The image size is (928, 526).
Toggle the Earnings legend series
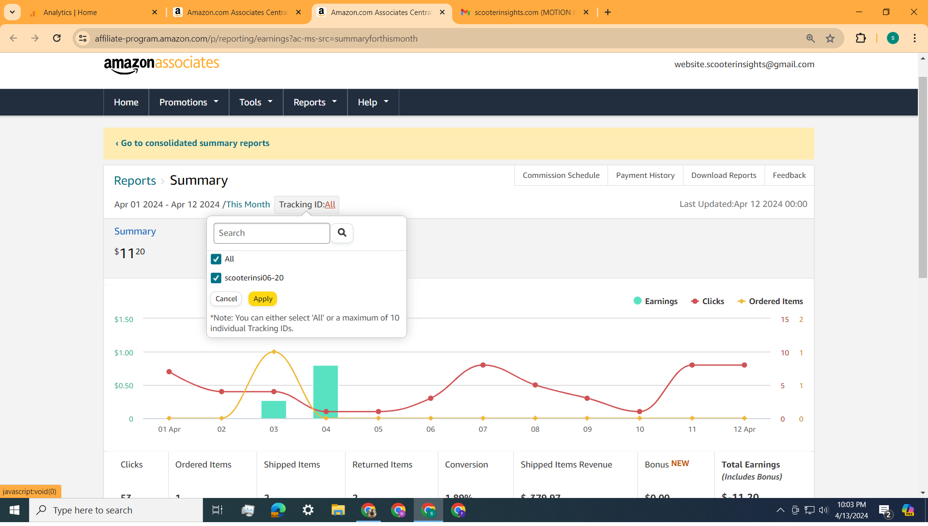pos(656,301)
